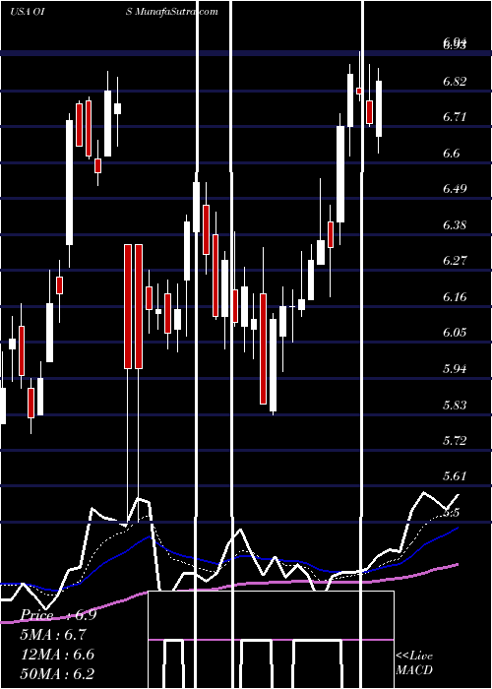Click the '50MA : 6.2' legend entry

click(x=57, y=673)
